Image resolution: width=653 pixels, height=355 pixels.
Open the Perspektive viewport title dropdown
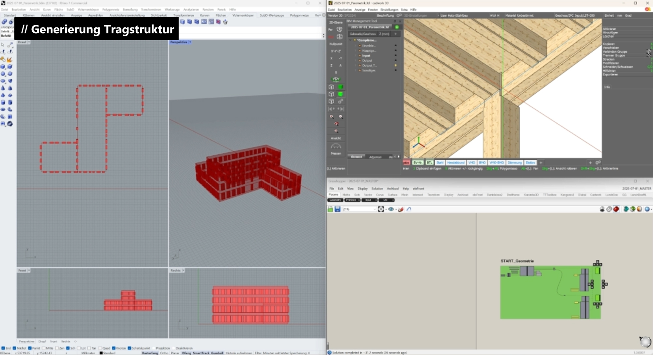190,42
